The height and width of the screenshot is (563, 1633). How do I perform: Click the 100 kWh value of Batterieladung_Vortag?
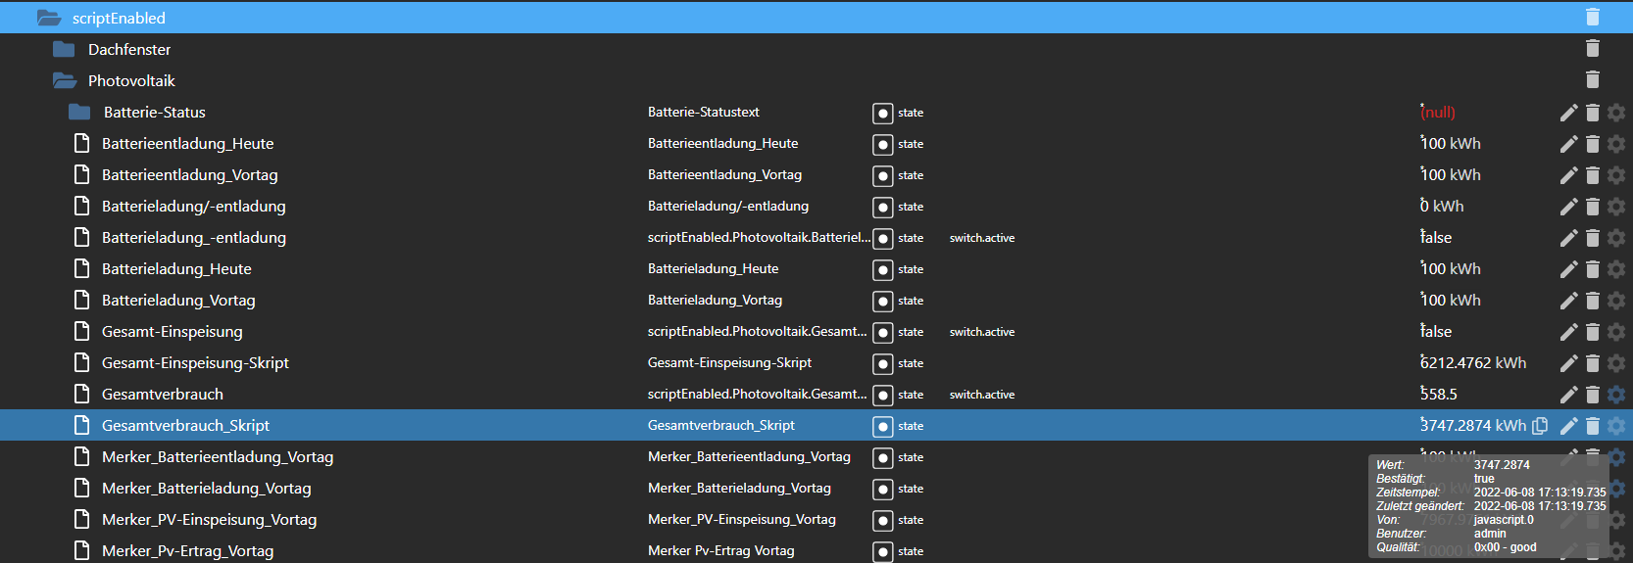(1451, 300)
